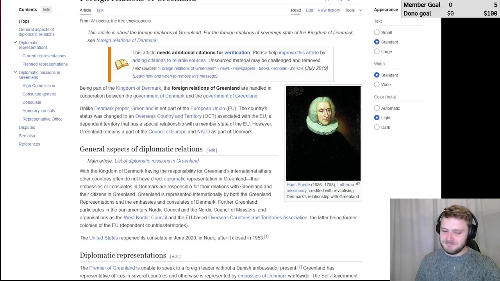Image resolution: width=500 pixels, height=281 pixels.
Task: Select Standard width option
Action: [x=377, y=75]
